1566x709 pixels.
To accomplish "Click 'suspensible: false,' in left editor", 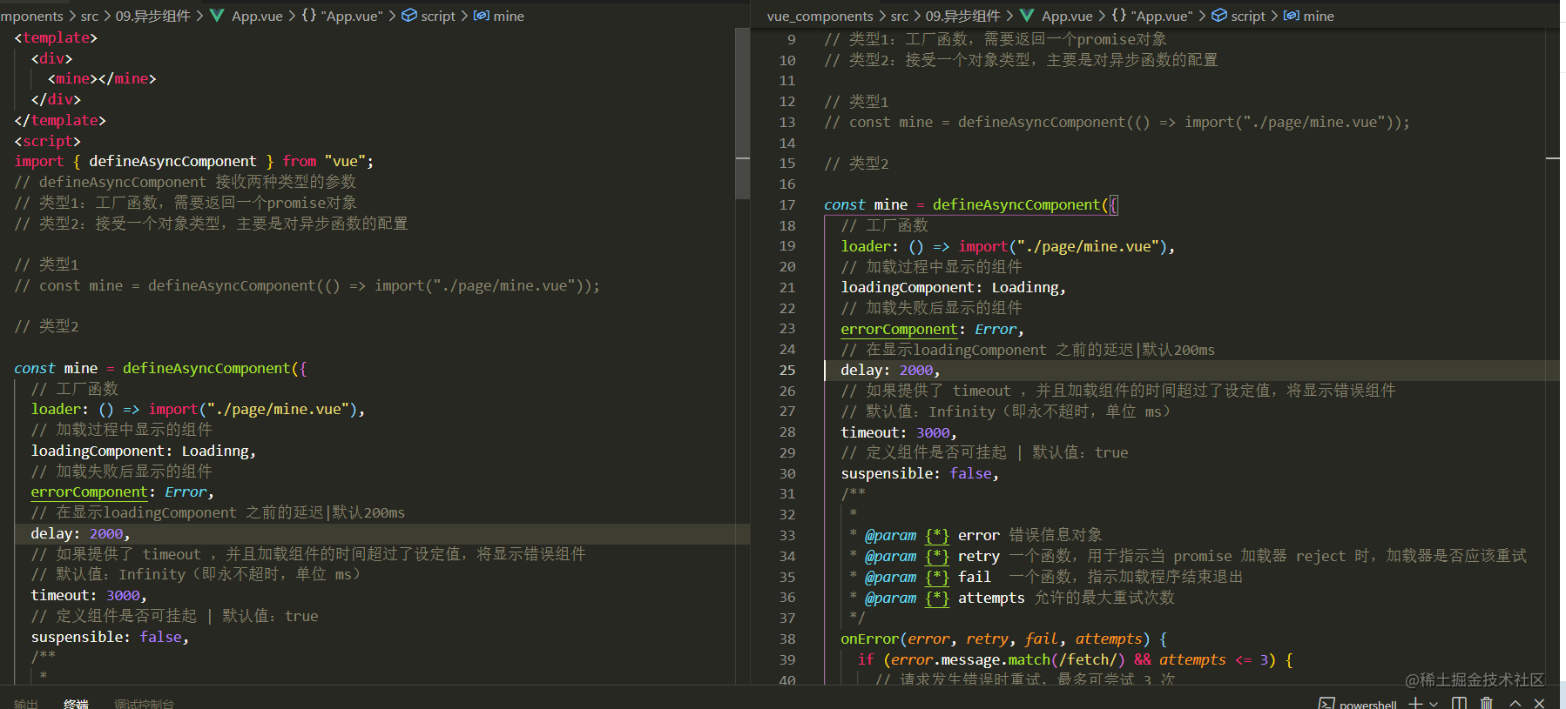I will [x=110, y=637].
